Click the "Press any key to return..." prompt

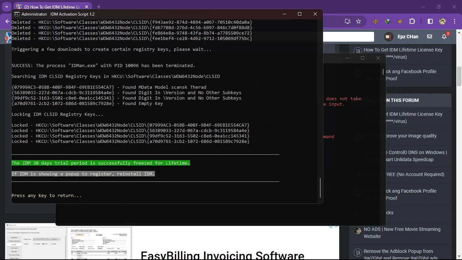coord(47,195)
